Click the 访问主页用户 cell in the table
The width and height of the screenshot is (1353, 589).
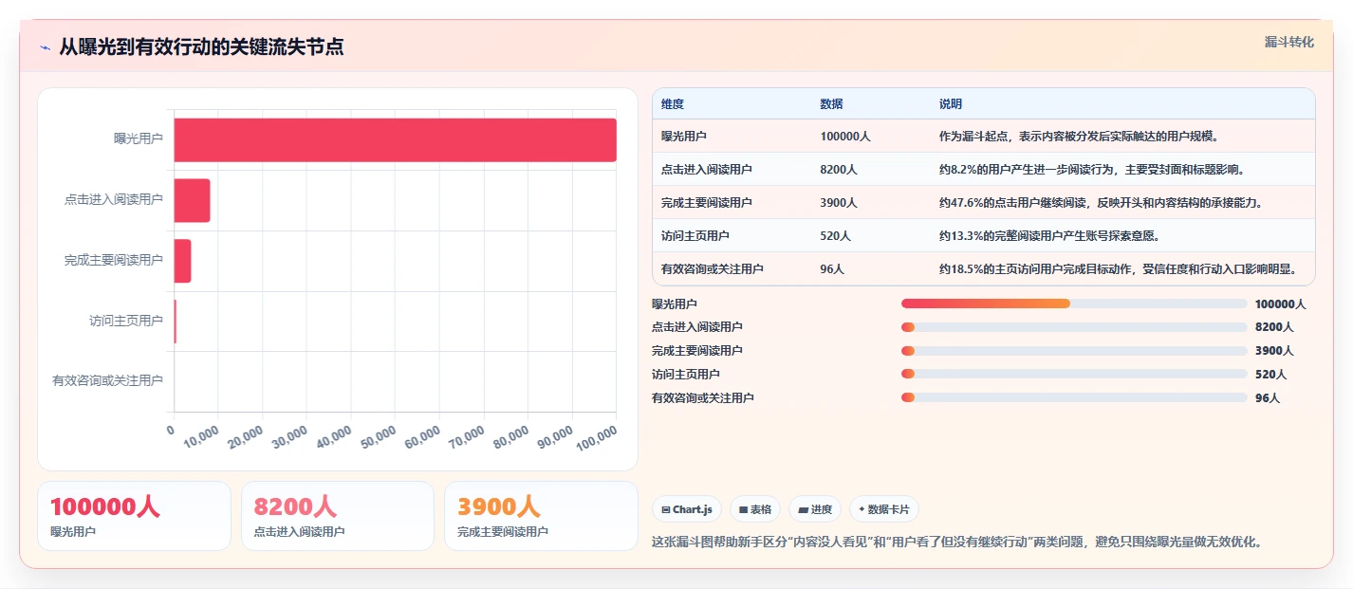tap(695, 236)
